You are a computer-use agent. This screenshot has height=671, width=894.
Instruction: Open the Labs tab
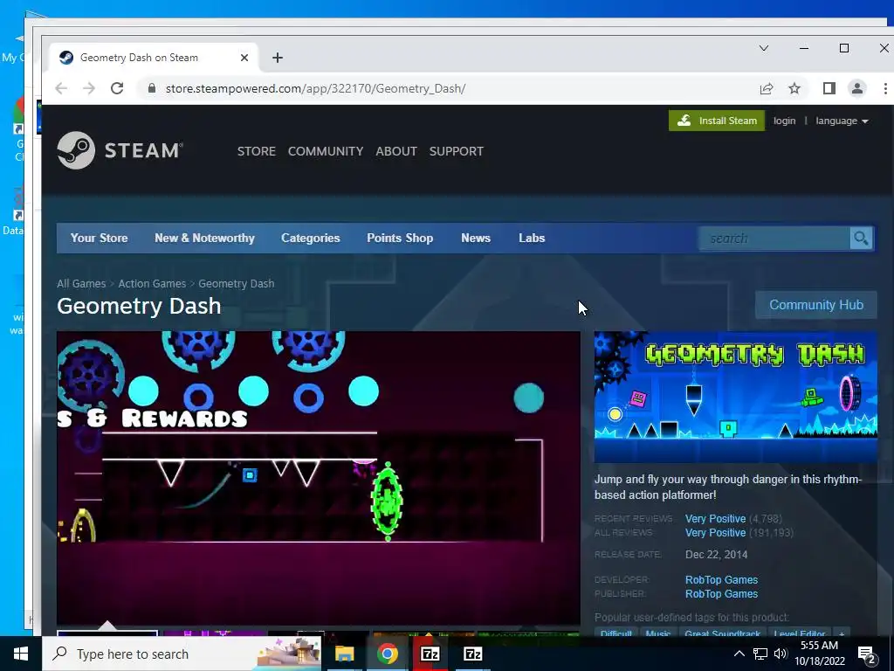(x=532, y=238)
